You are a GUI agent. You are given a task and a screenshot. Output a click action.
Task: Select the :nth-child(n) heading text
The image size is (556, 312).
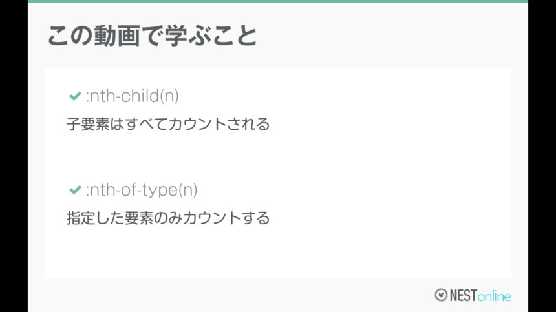click(133, 96)
